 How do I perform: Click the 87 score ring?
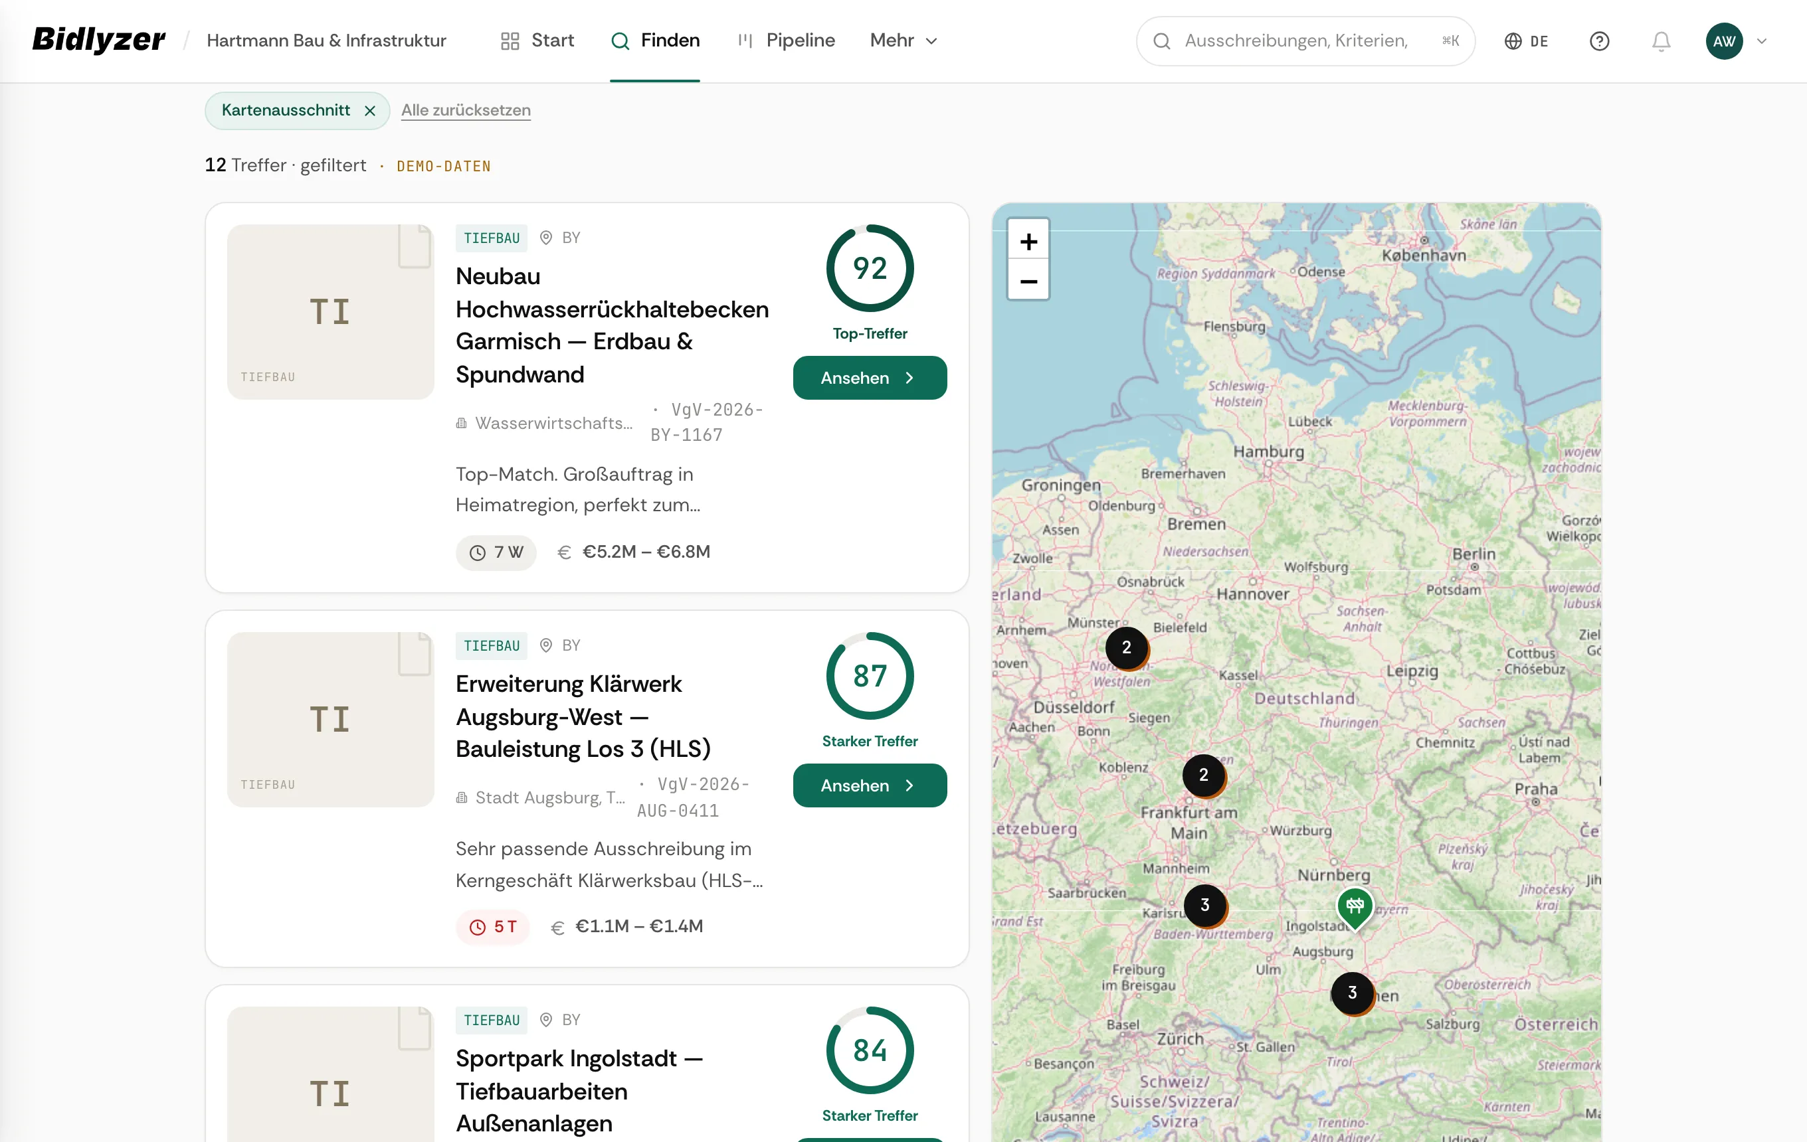[x=869, y=676]
